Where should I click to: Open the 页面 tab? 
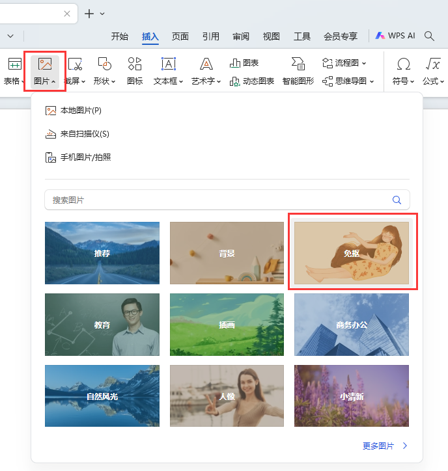180,36
